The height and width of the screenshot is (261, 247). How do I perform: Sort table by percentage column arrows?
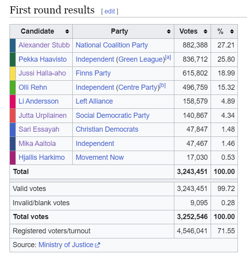[x=232, y=31]
